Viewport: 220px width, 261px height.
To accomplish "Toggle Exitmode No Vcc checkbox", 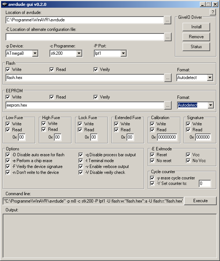I will click(x=188, y=161).
